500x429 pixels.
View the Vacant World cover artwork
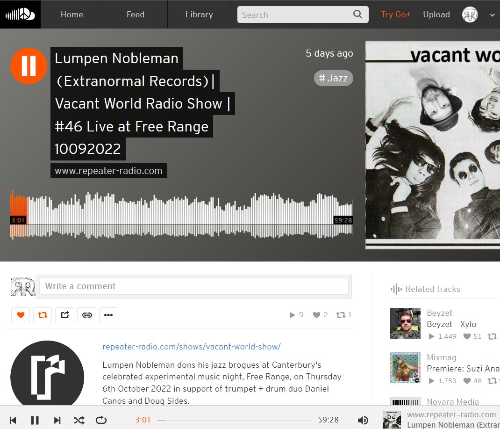tap(433, 145)
